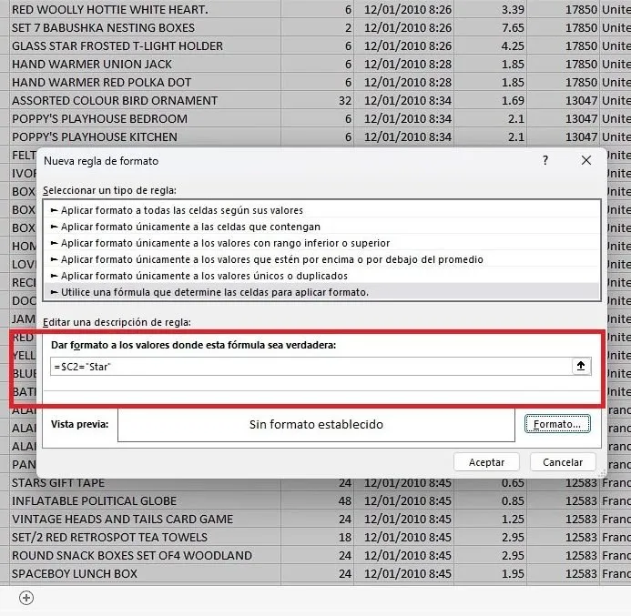
Task: Click quantity 32 in BIRD ORNAMENT row
Action: [x=317, y=100]
